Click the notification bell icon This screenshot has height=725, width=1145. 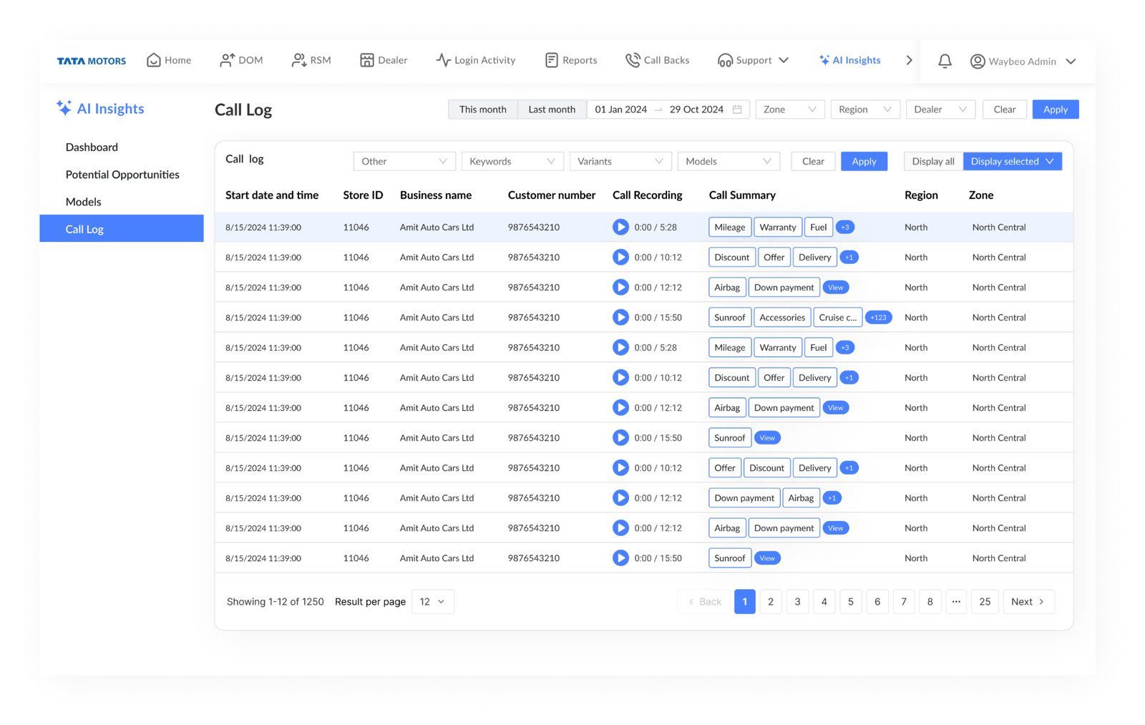(945, 61)
